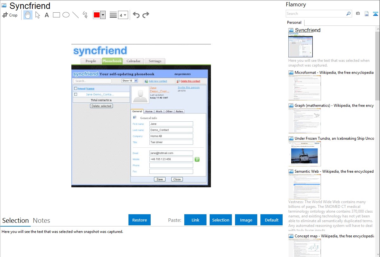Choose the arrow pointer tool
The height and width of the screenshot is (257, 380).
pos(37,15)
